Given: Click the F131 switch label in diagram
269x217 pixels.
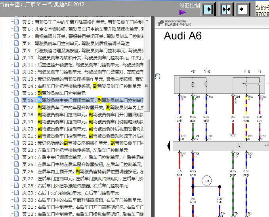Looking at the screenshot, I should [x=247, y=71].
